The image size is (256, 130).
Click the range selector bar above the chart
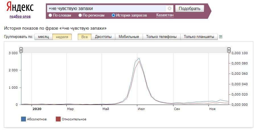(x=125, y=50)
